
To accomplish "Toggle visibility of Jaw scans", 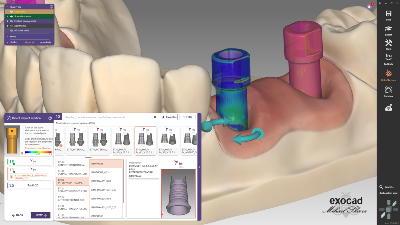I will click(12, 12).
